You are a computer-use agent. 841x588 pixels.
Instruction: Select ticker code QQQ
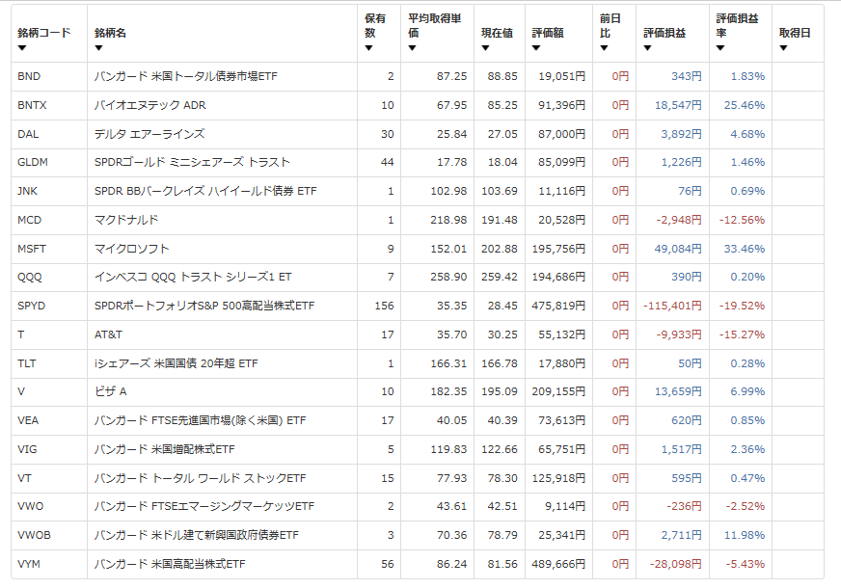30,277
